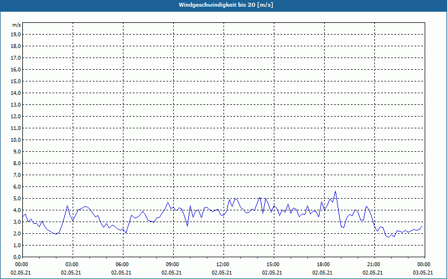Click the m/s unit label on the y-axis
This screenshot has width=447, height=279.
(x=17, y=25)
